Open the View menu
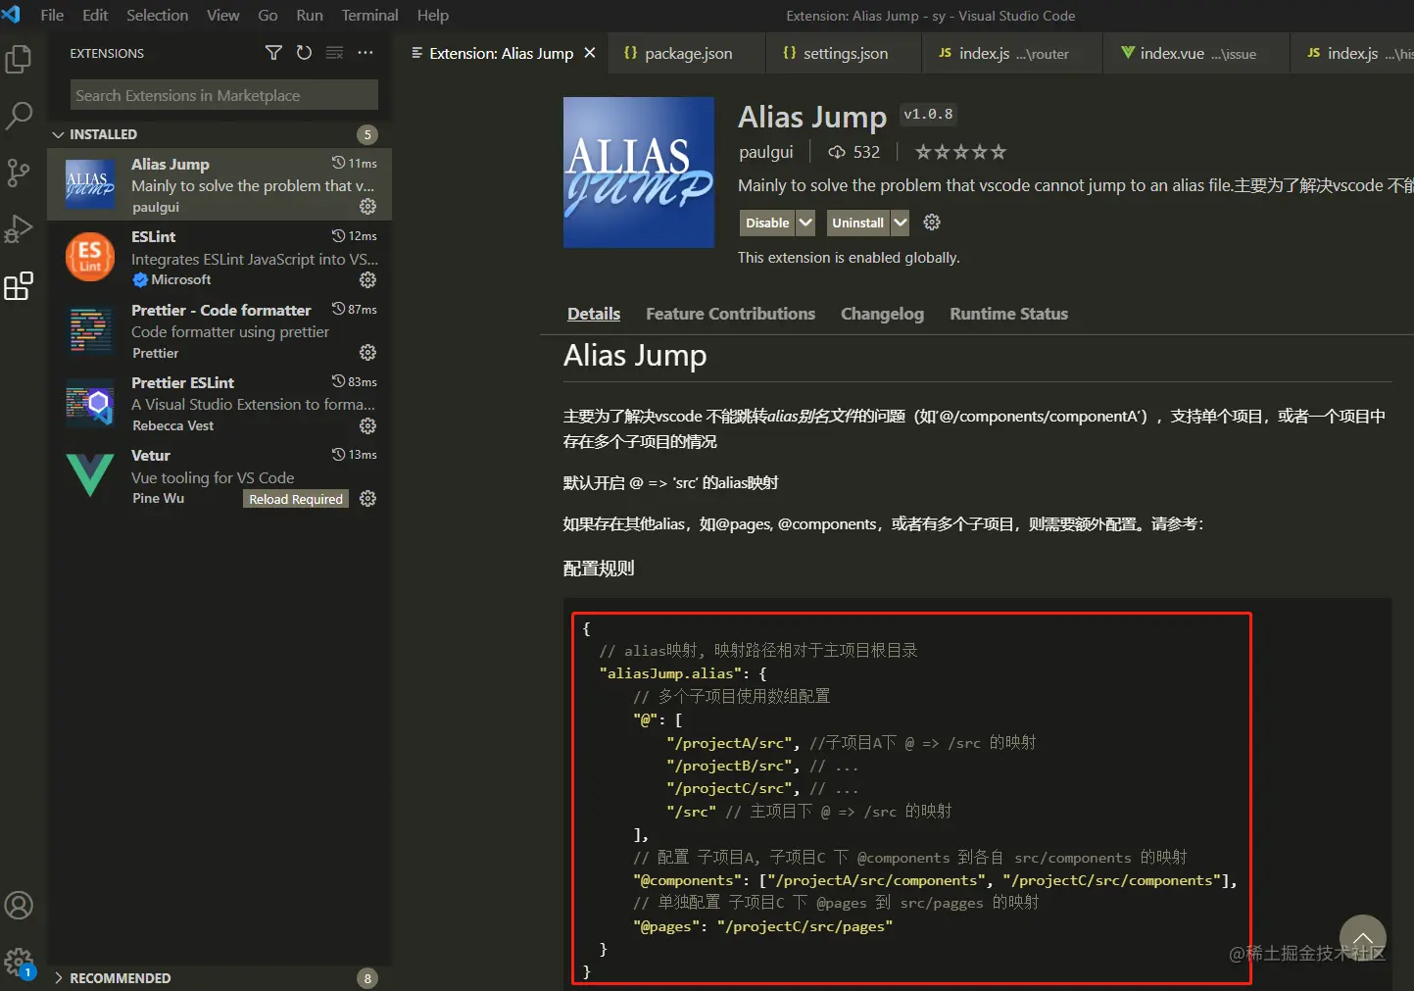Viewport: 1414px width, 991px height. click(x=222, y=15)
